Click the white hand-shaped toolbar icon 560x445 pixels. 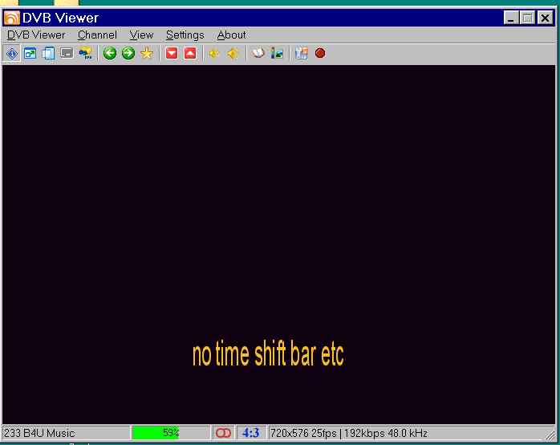click(x=258, y=53)
